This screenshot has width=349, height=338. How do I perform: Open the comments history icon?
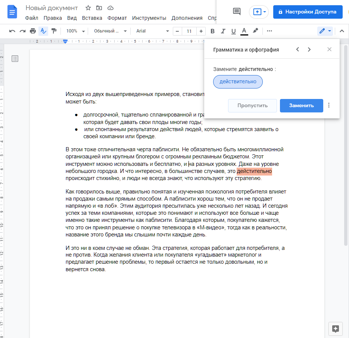click(x=237, y=12)
